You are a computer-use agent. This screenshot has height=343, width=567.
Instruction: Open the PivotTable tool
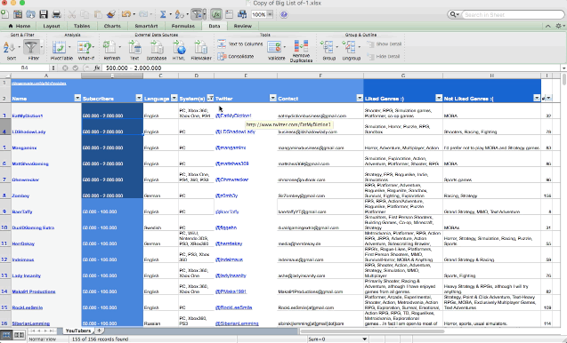click(59, 47)
